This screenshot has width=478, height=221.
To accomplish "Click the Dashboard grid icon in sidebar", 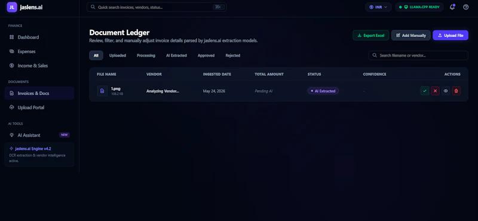I will coord(11,37).
